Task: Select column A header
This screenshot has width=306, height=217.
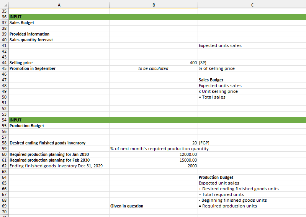Action: (x=59, y=5)
